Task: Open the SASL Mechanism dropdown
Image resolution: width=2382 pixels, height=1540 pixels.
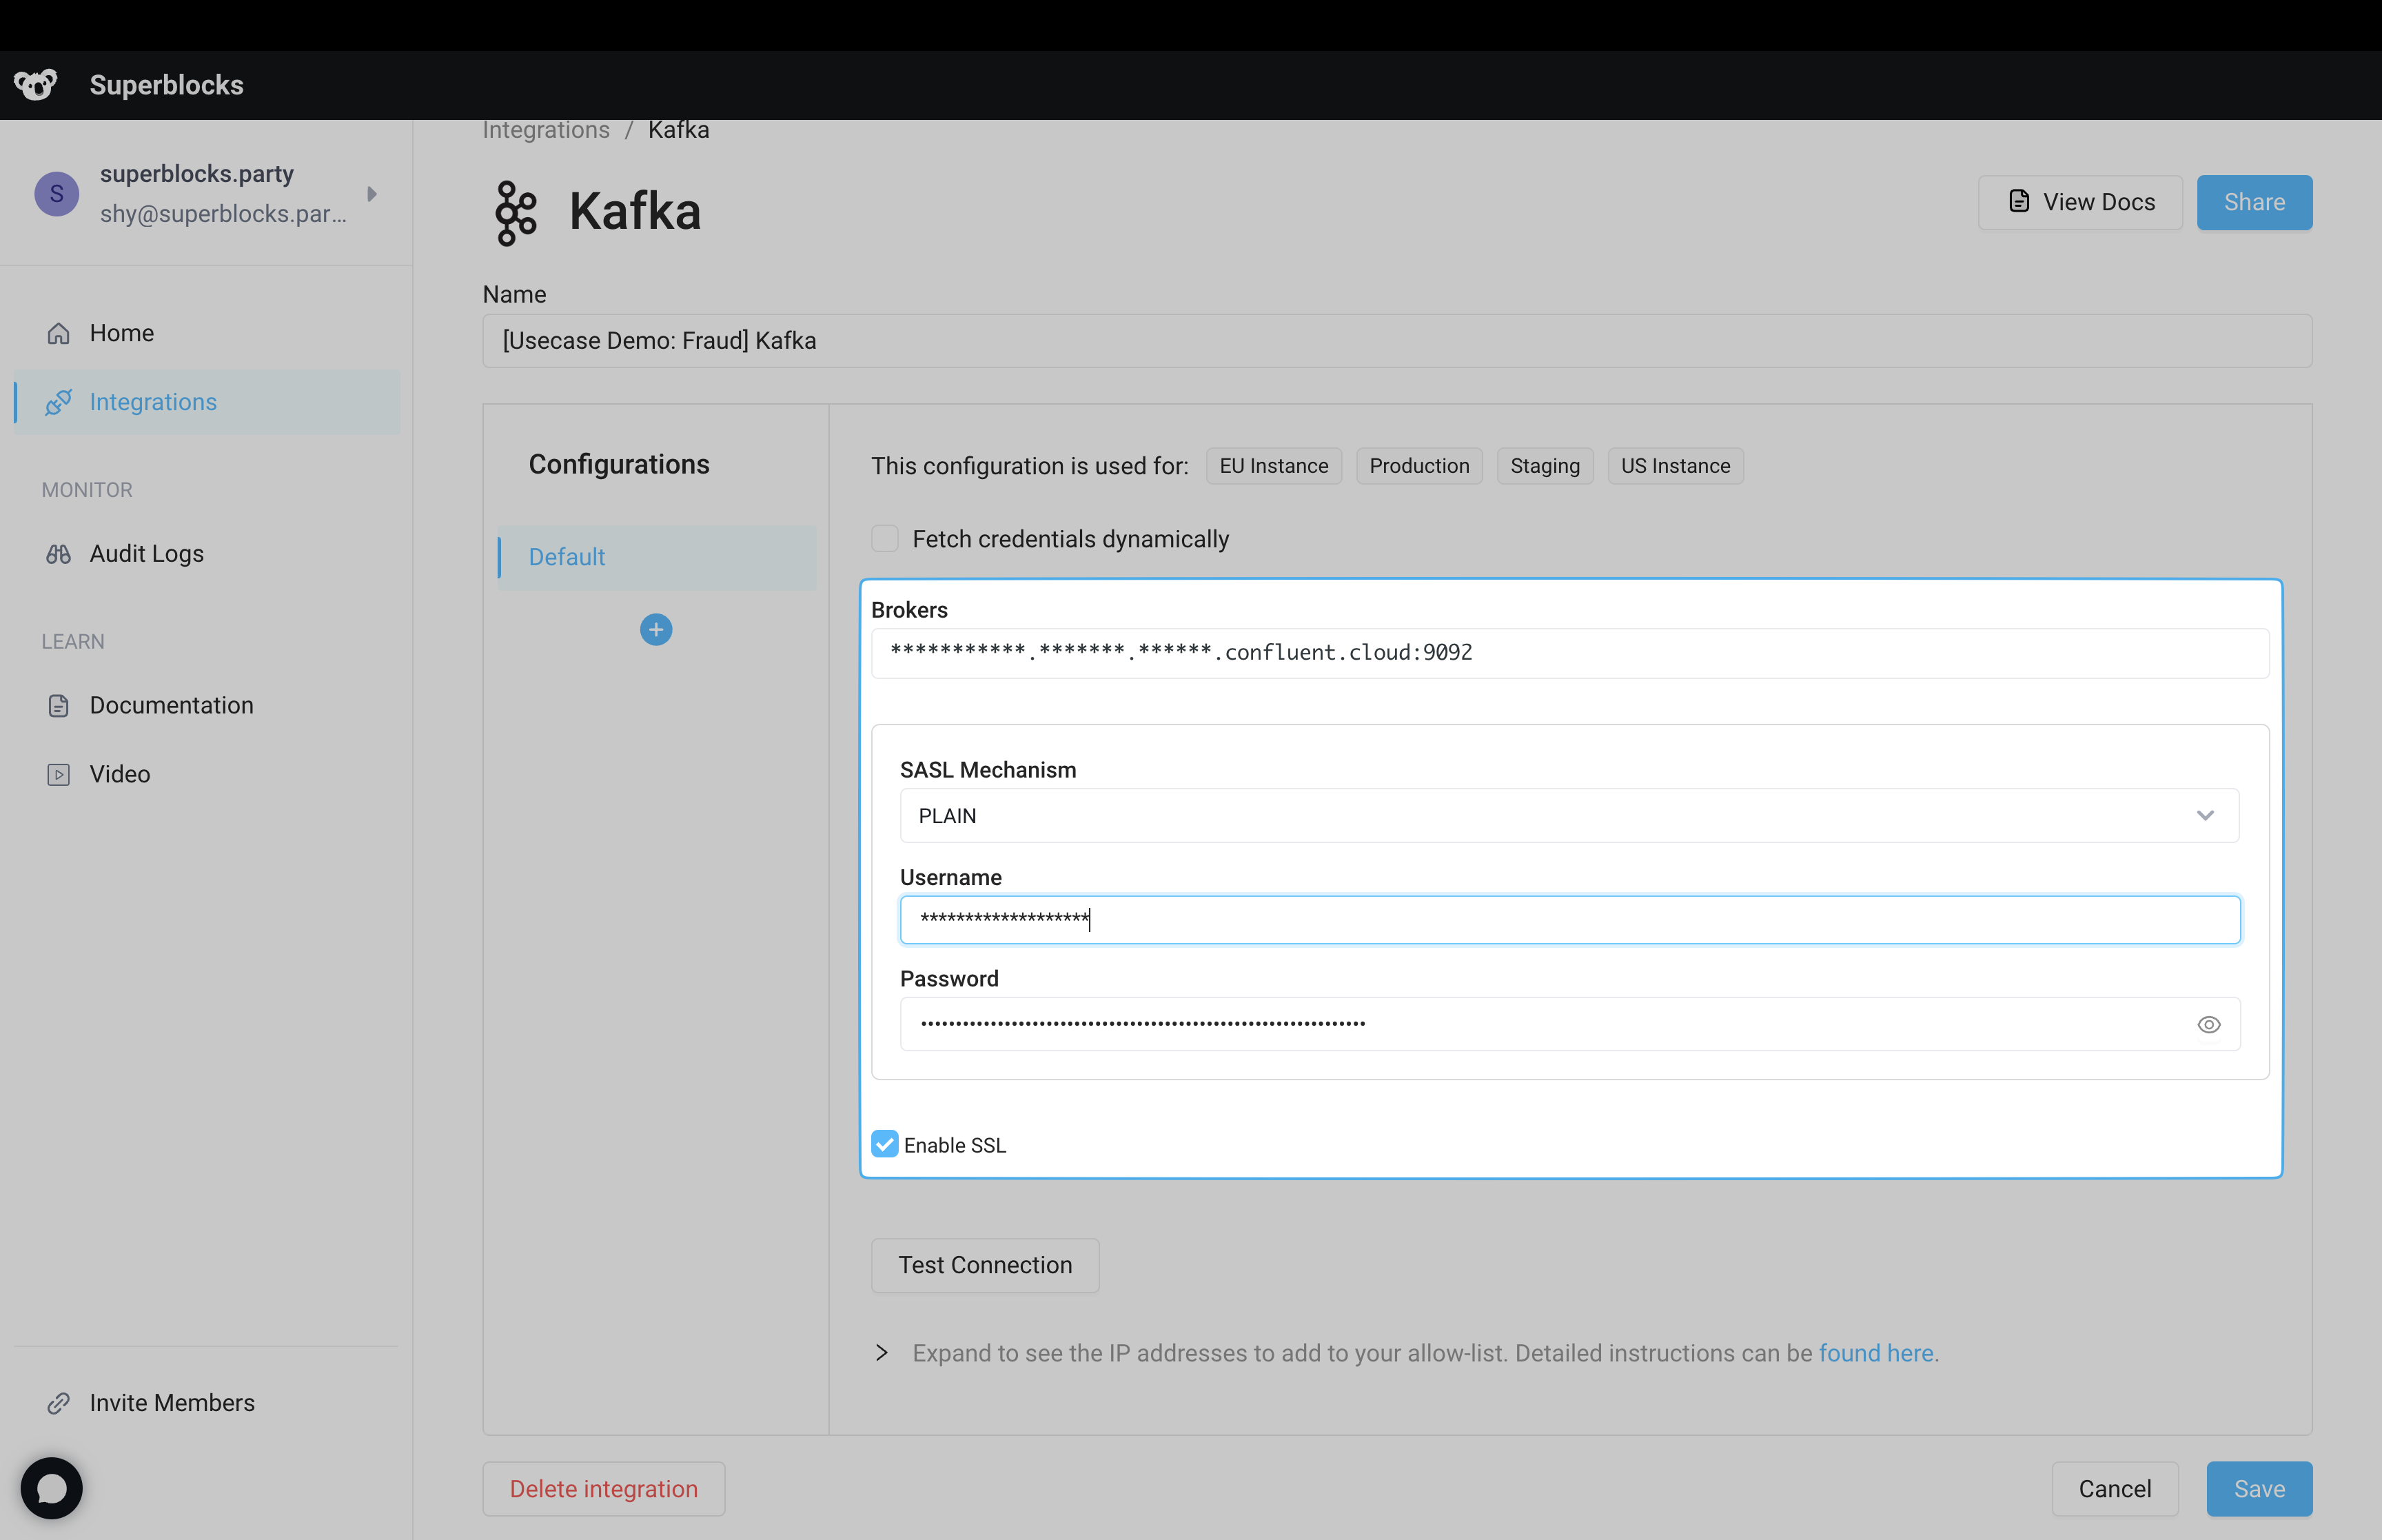Action: pyautogui.click(x=1569, y=816)
